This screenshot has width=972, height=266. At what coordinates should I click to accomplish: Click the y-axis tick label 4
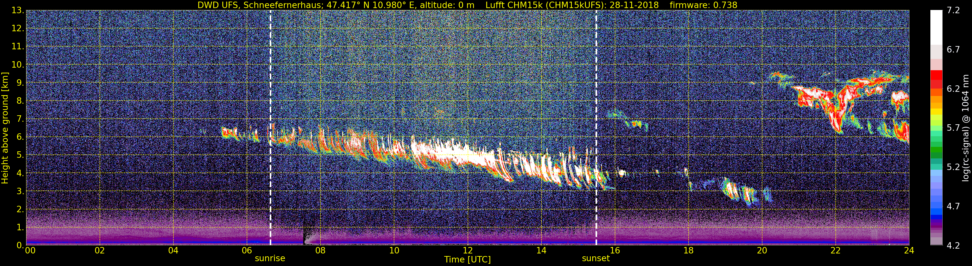coord(21,173)
